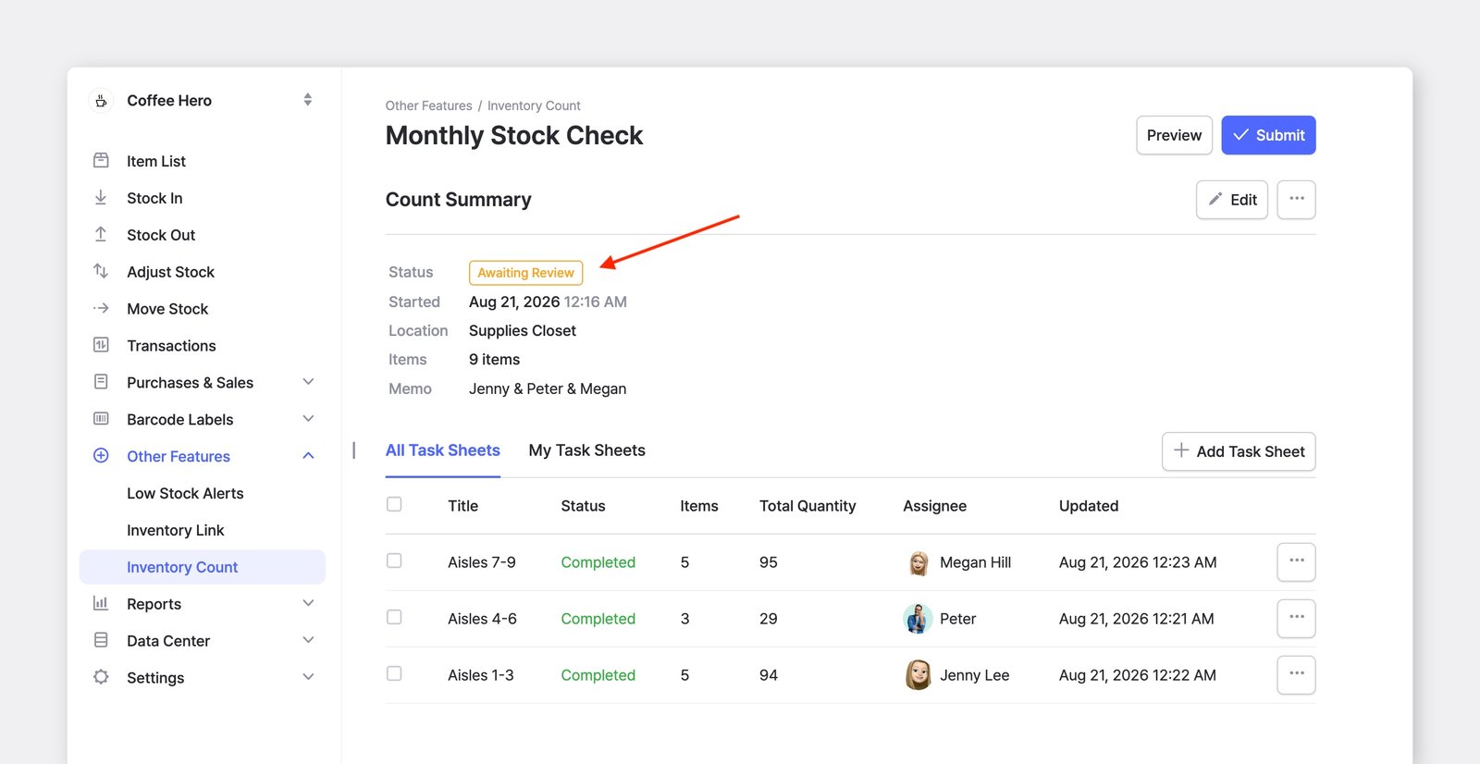Click the Awaiting Review status badge

tap(525, 273)
